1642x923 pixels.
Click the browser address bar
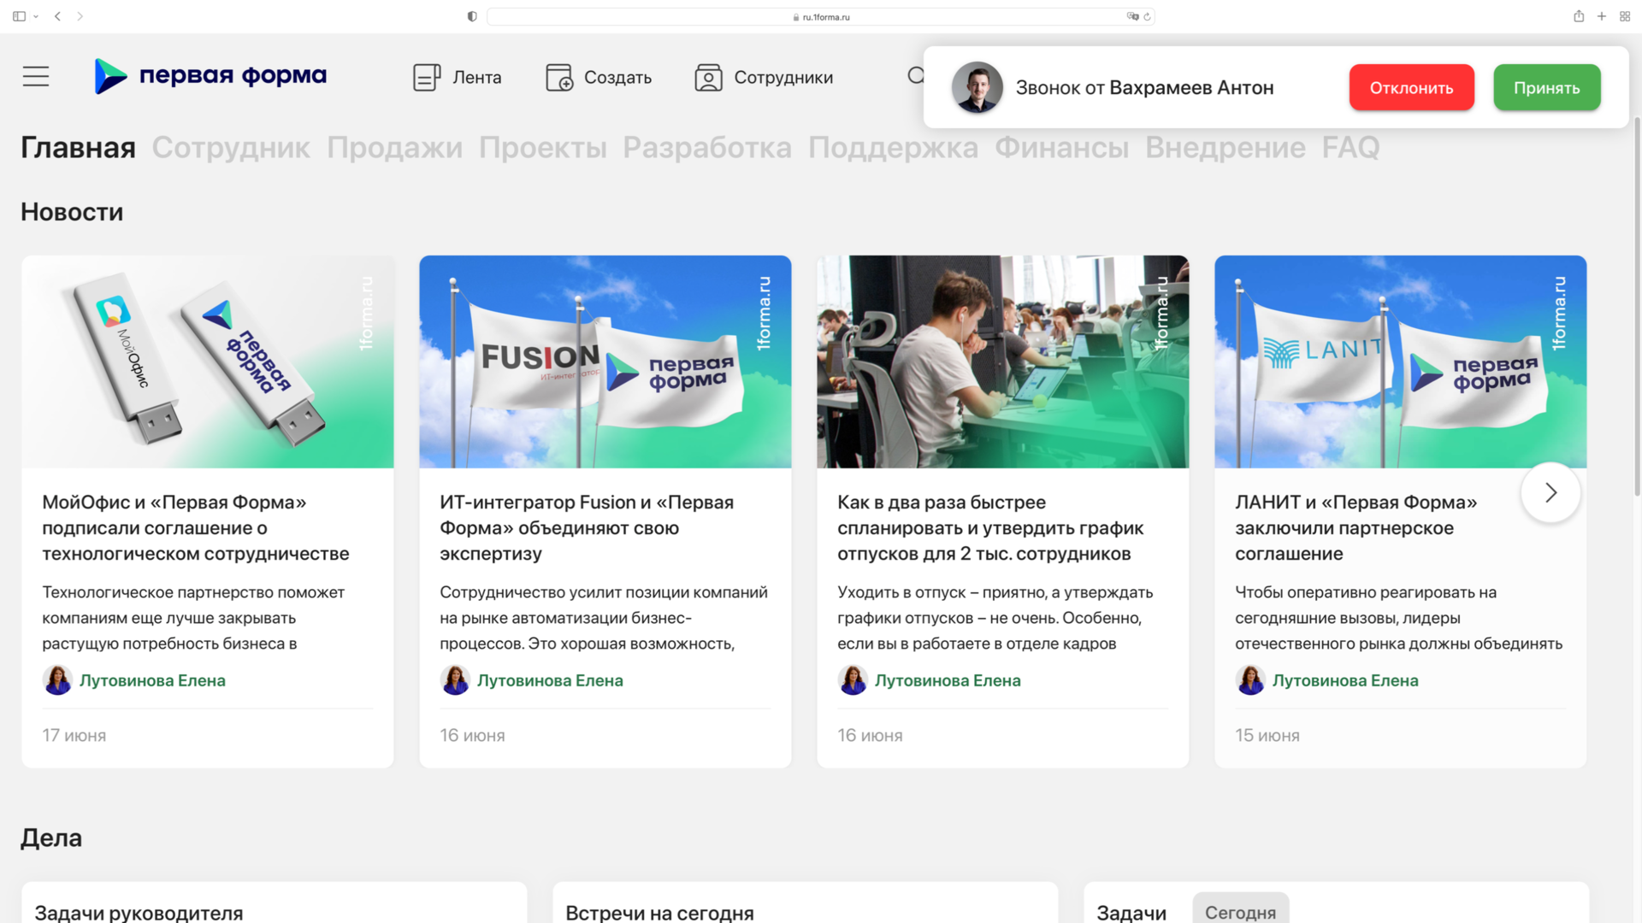point(821,16)
